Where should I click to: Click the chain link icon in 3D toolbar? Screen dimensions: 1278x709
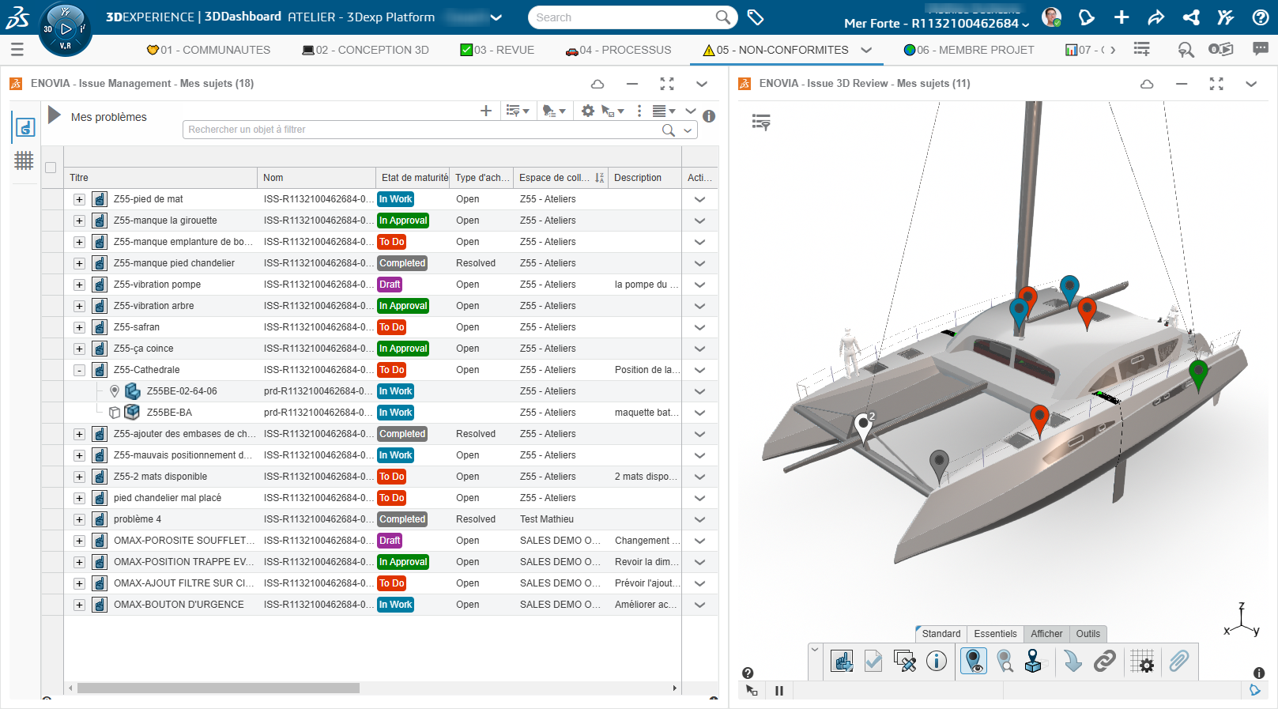pyautogui.click(x=1104, y=661)
